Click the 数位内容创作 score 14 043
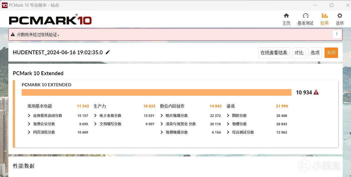The image size is (351, 177). 216,106
